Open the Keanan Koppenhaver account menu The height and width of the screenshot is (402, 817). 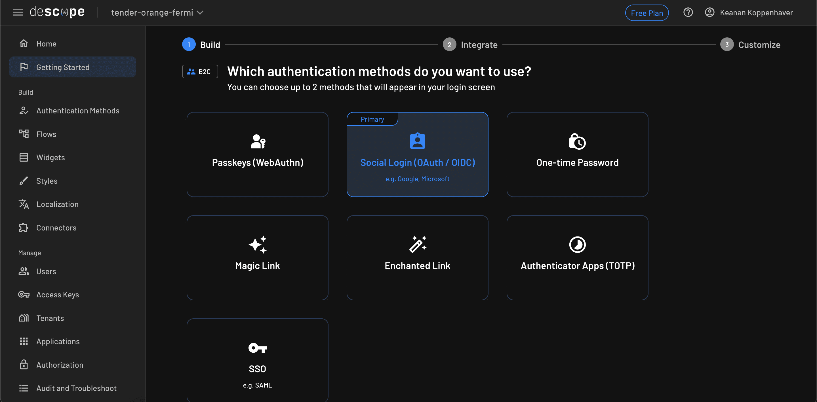point(756,13)
